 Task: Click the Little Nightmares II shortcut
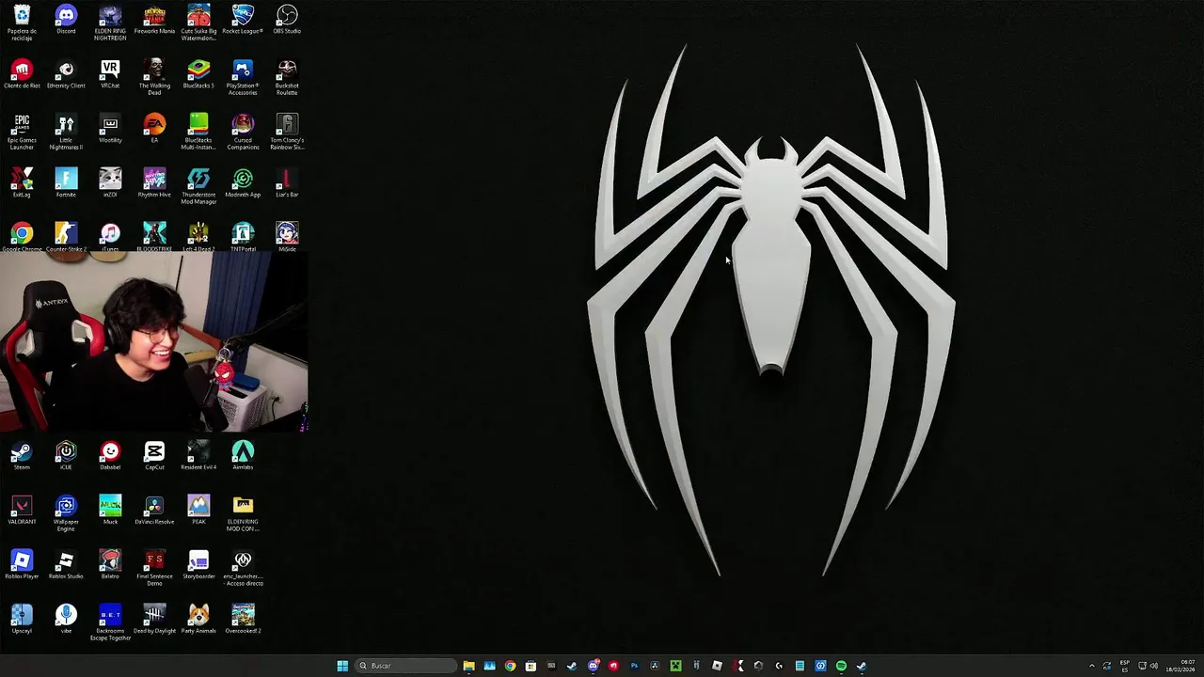point(66,132)
